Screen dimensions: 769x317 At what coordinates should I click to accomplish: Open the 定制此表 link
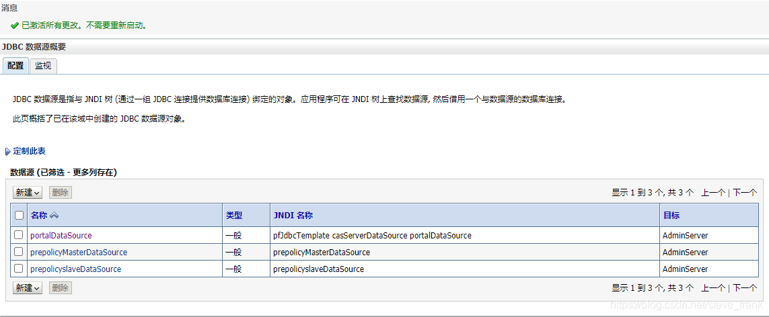point(30,151)
